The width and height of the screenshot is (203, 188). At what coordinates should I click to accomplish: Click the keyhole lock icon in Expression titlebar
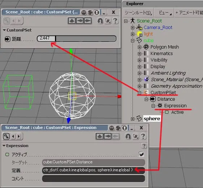[x=124, y=128]
